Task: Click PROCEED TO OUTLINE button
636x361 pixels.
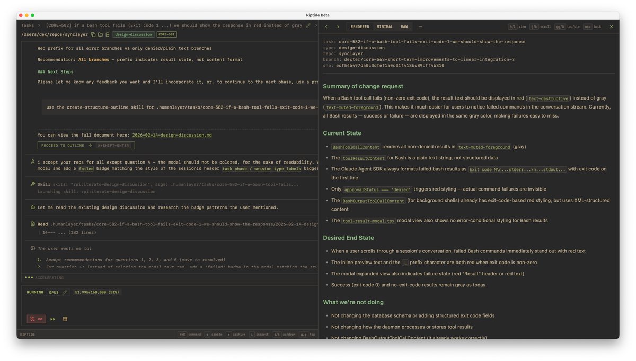Action: 86,145
